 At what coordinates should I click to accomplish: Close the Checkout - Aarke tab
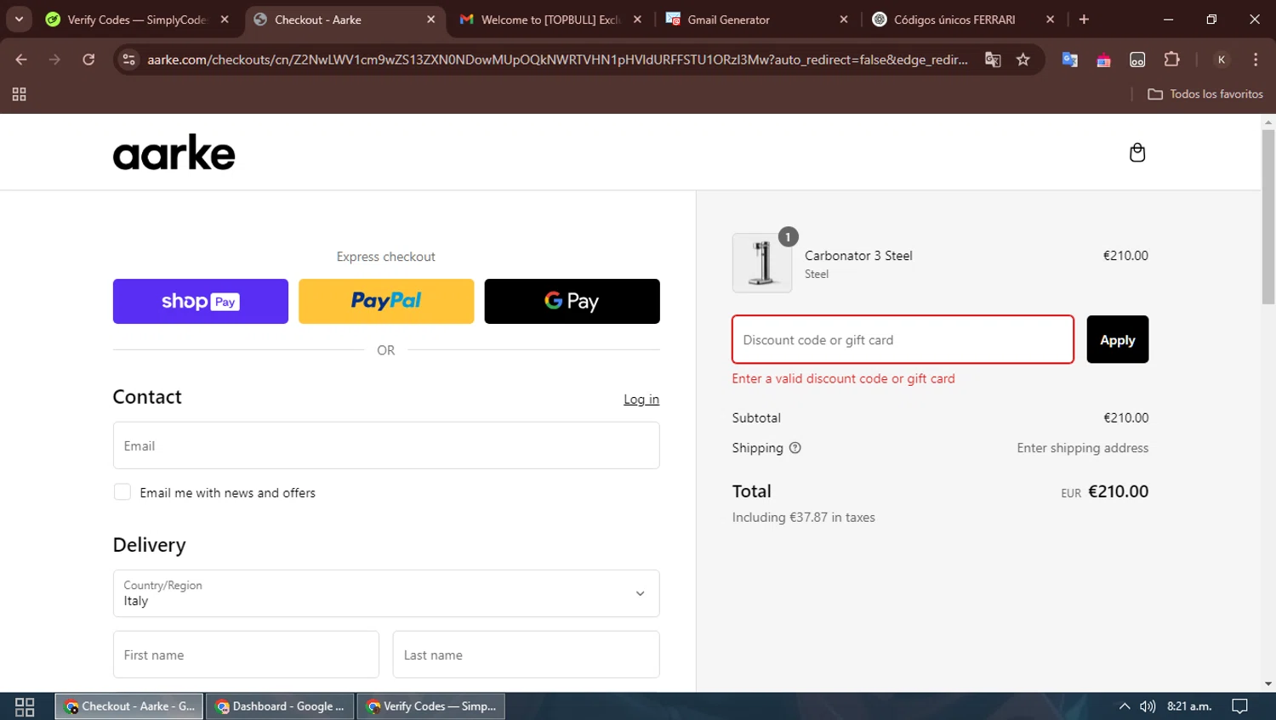pos(430,20)
